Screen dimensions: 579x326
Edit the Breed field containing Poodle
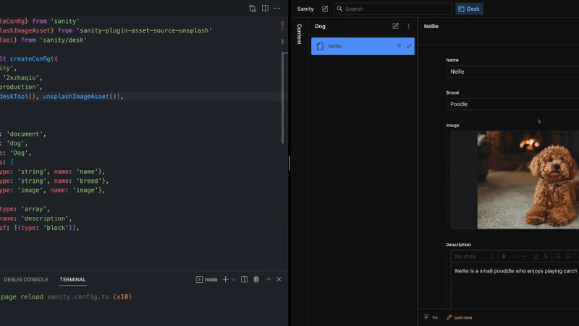512,104
